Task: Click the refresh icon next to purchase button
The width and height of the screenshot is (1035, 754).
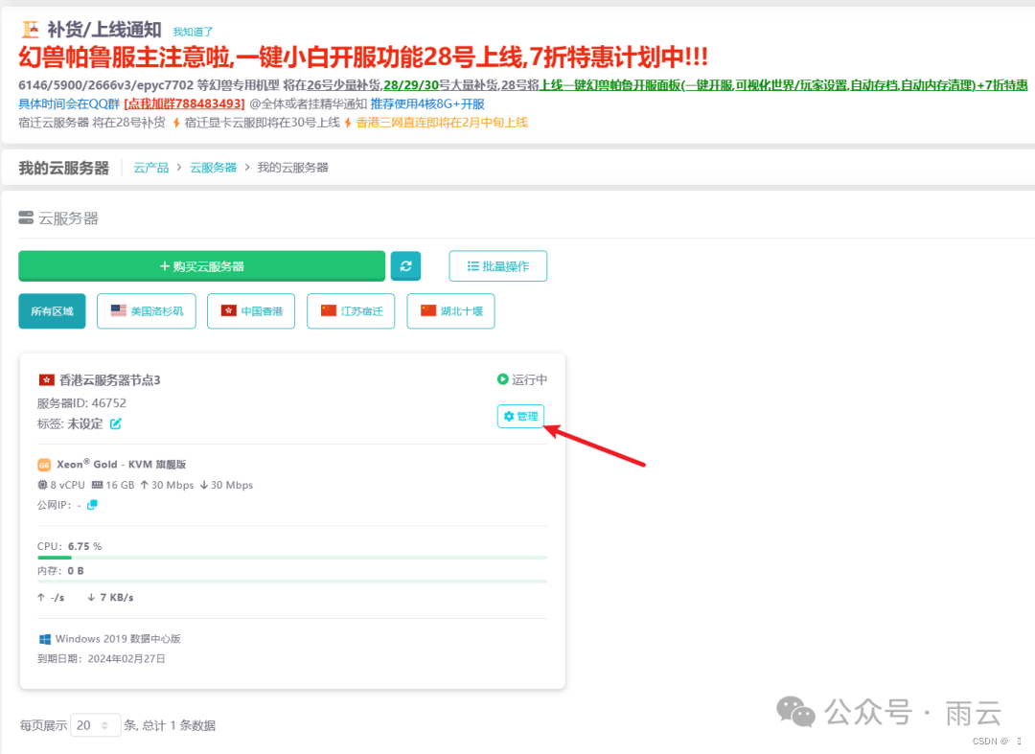Action: (x=405, y=265)
